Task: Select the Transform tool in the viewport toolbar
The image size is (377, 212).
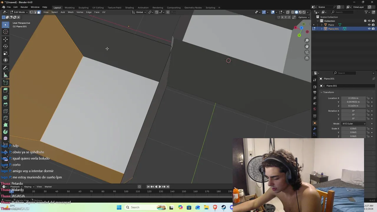Action: 5,60
